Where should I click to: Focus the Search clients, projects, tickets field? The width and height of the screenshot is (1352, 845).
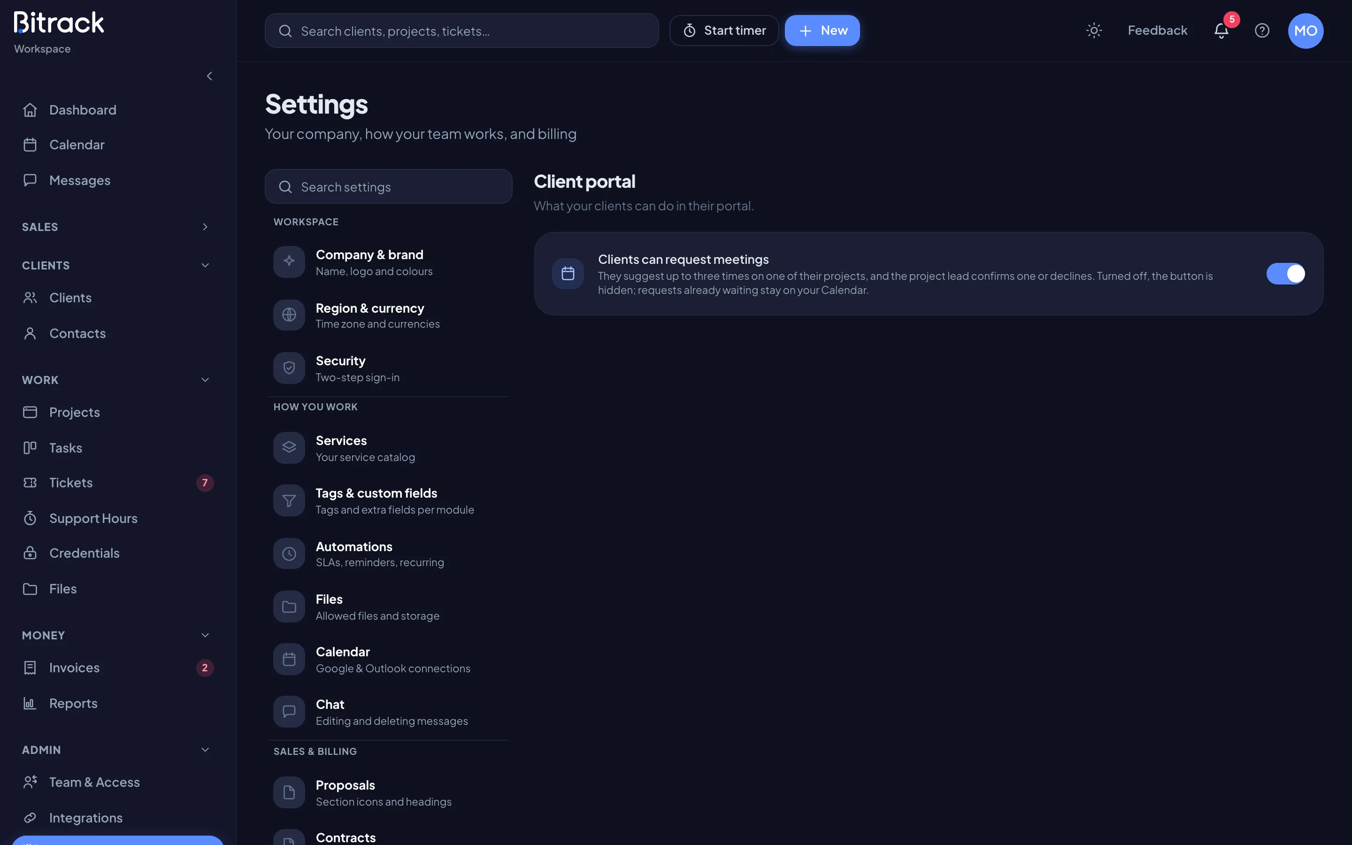[461, 31]
